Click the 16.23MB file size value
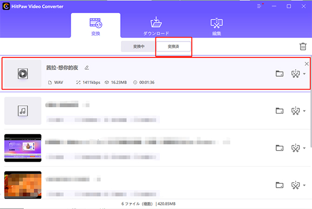This screenshot has height=209, width=312. tap(119, 82)
